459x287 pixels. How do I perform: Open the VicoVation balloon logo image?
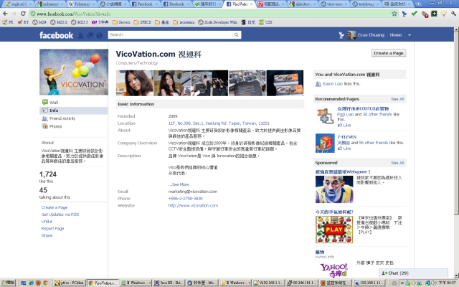coord(74,72)
